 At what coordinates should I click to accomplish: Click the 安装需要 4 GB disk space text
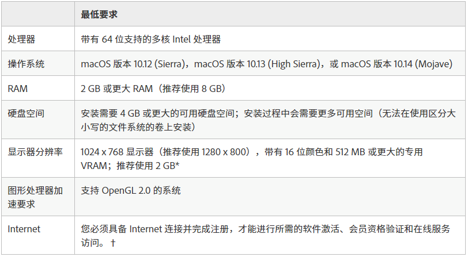click(157, 113)
